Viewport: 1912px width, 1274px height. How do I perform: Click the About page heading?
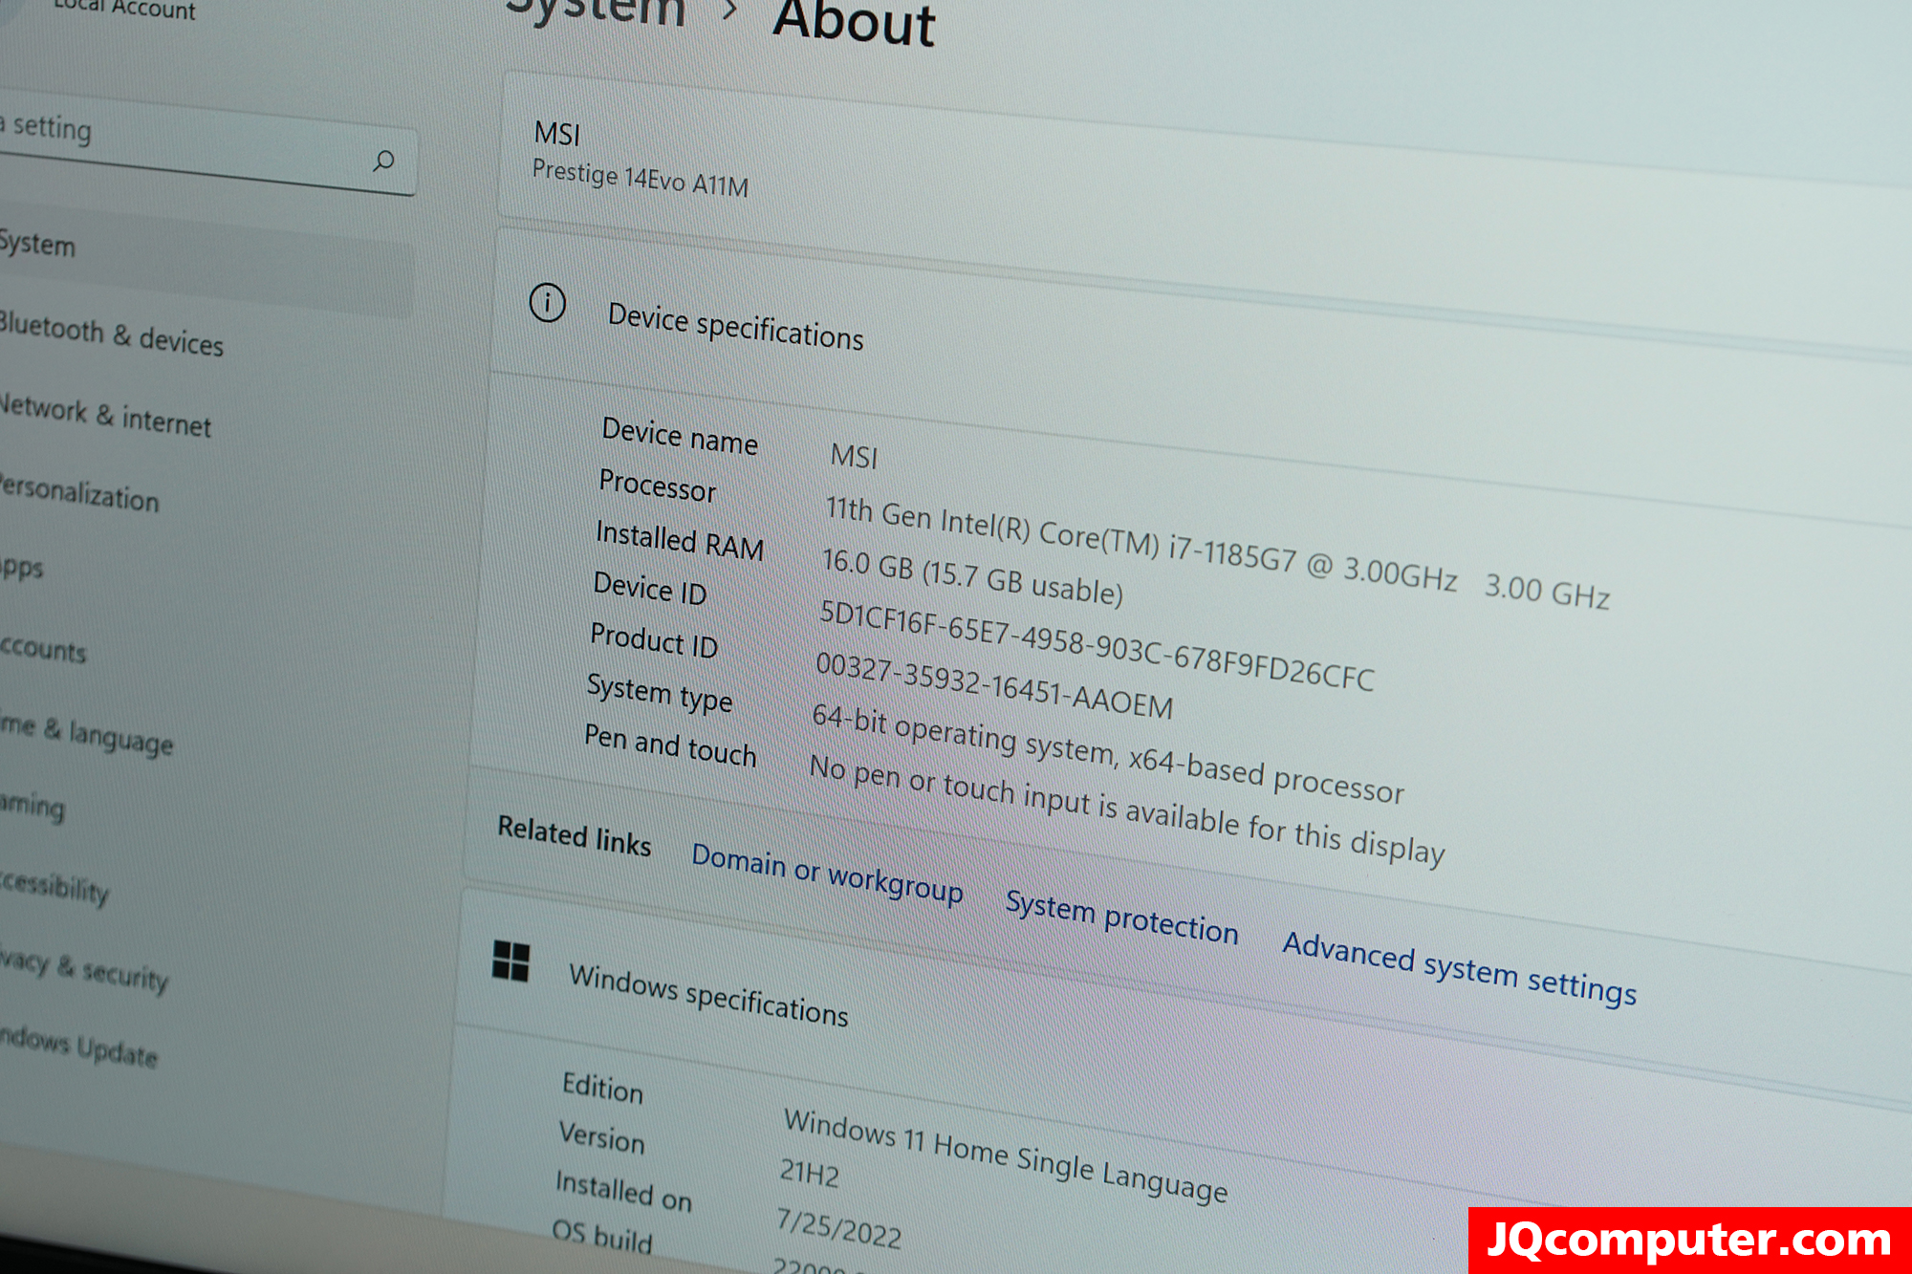pos(854,21)
